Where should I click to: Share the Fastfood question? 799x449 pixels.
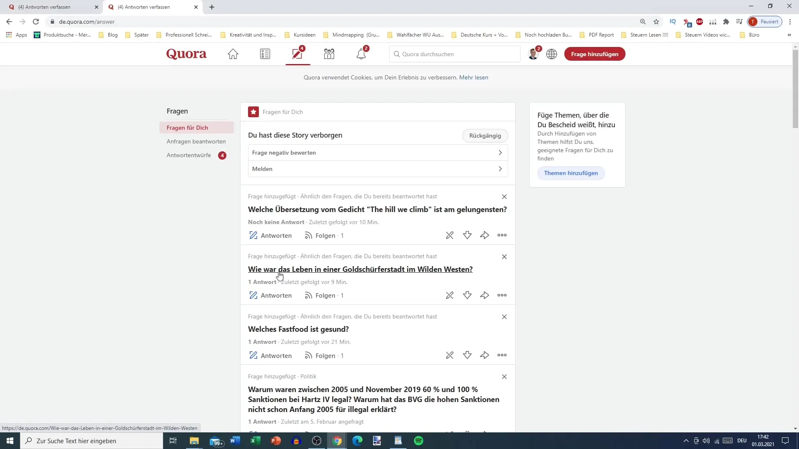[x=484, y=355]
